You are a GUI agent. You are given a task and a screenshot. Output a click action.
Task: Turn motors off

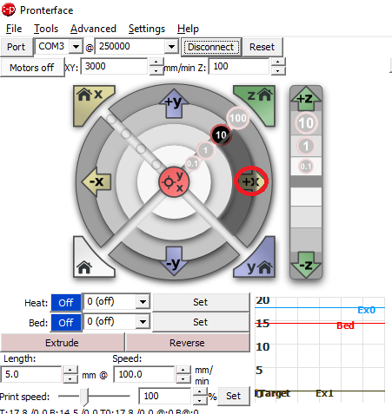[x=32, y=68]
